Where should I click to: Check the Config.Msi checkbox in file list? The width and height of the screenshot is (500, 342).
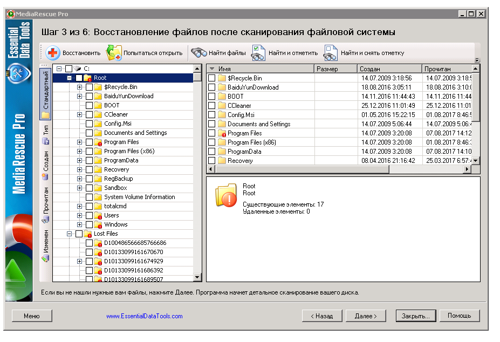(212, 115)
